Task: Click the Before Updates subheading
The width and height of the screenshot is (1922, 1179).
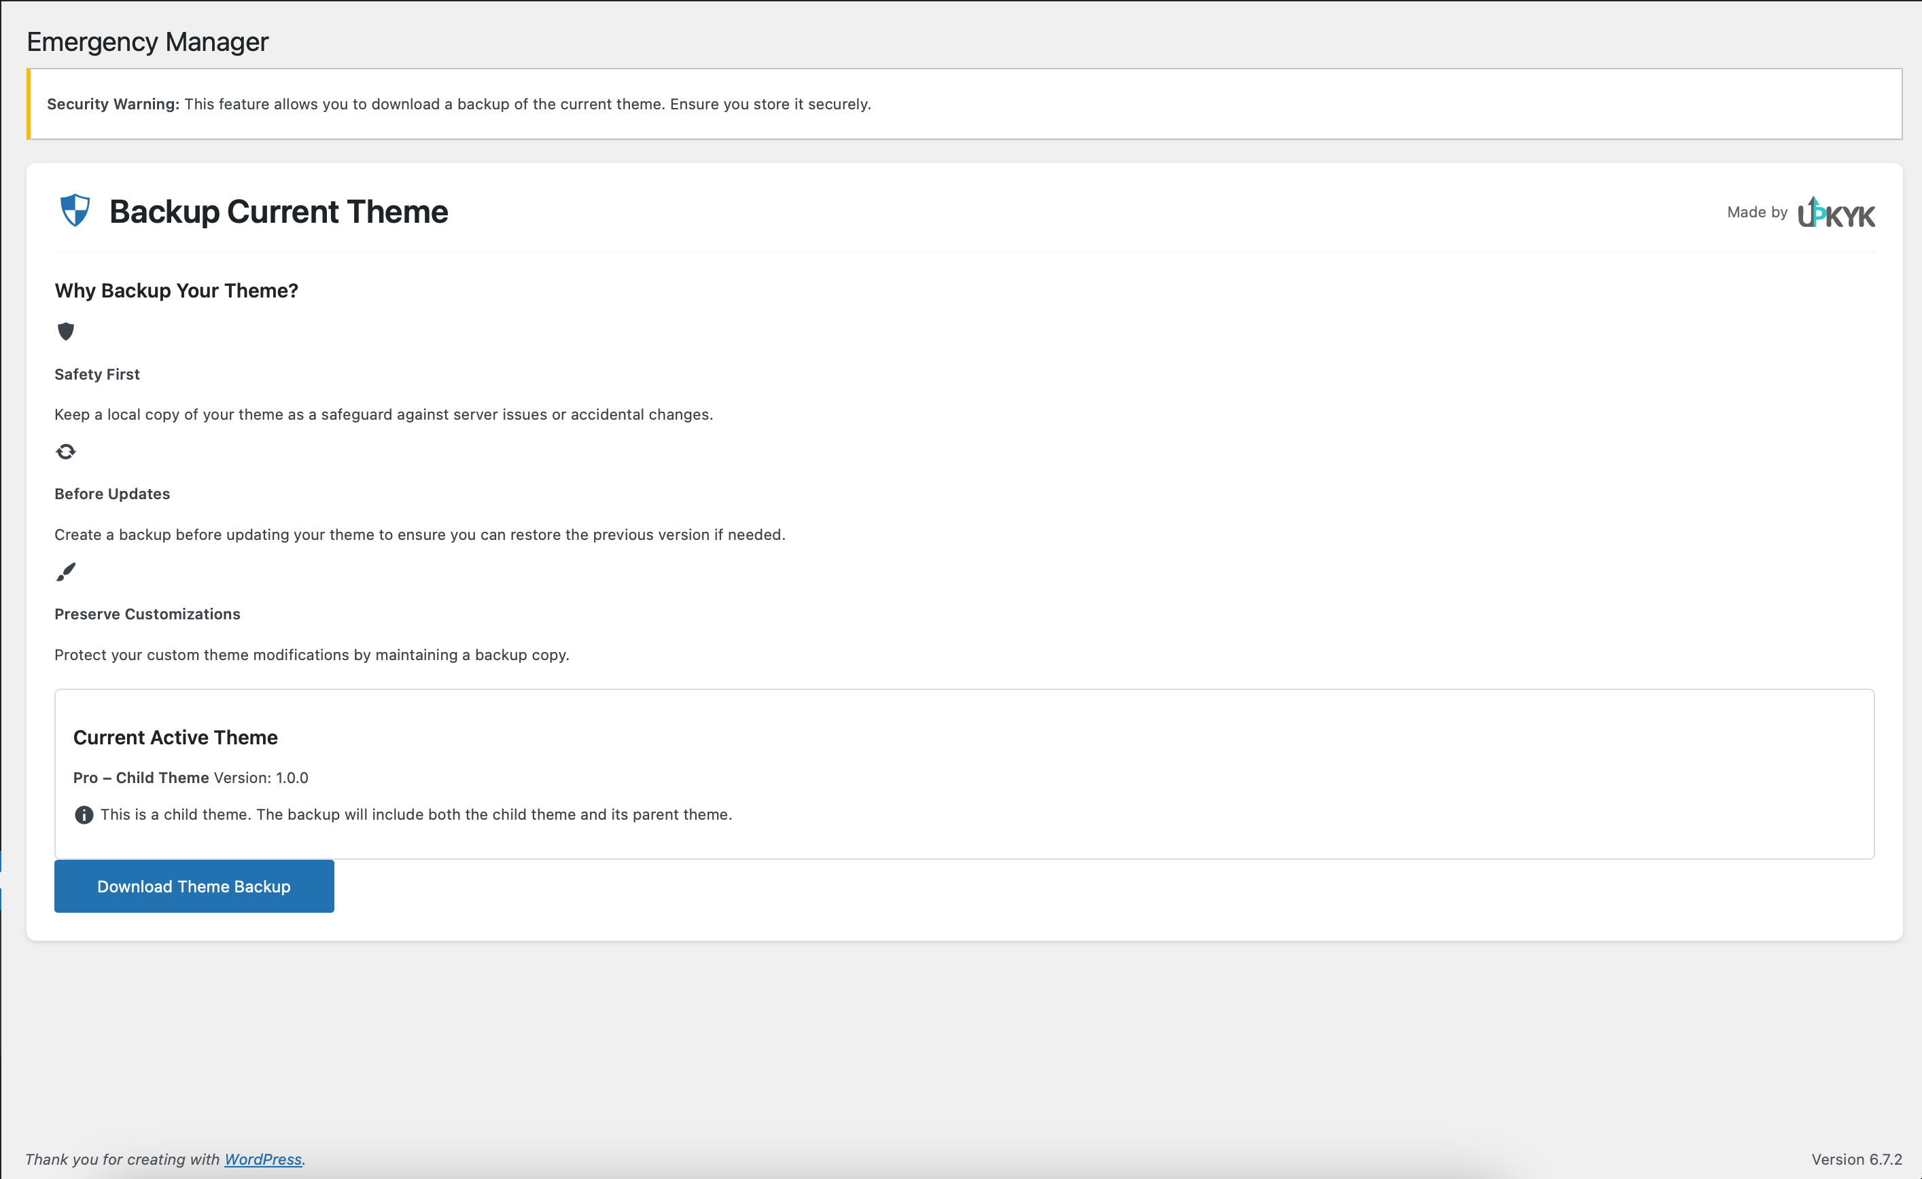Action: (112, 494)
